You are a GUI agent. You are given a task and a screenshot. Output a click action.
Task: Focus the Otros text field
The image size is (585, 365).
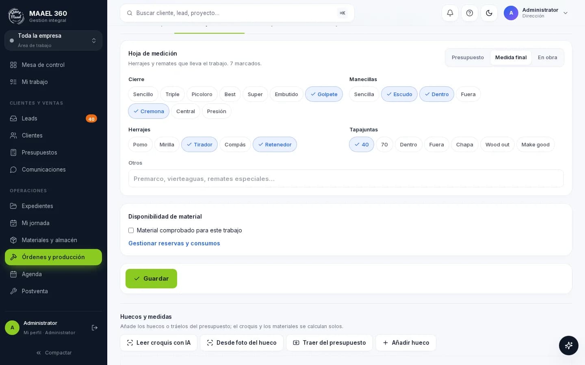click(x=346, y=178)
